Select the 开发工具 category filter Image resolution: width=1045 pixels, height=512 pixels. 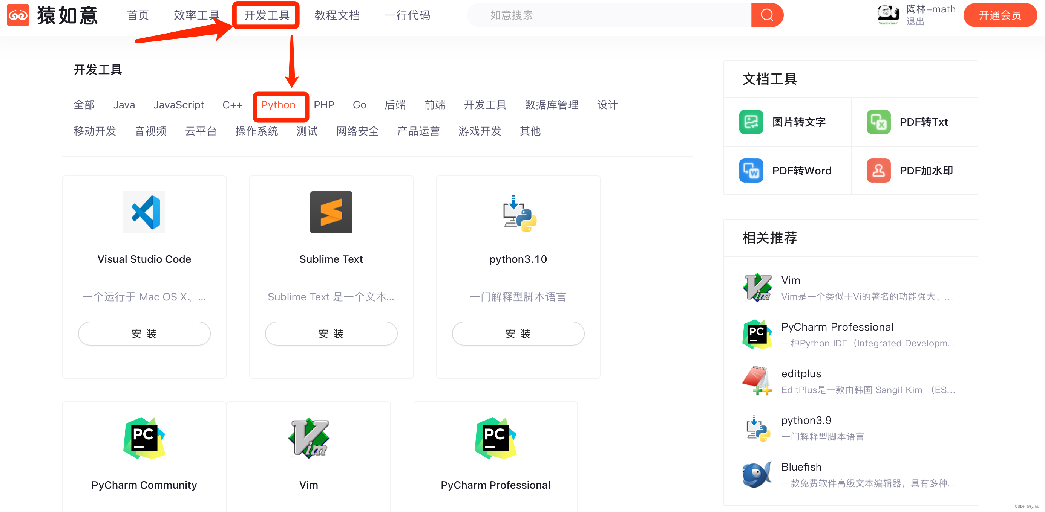click(485, 105)
